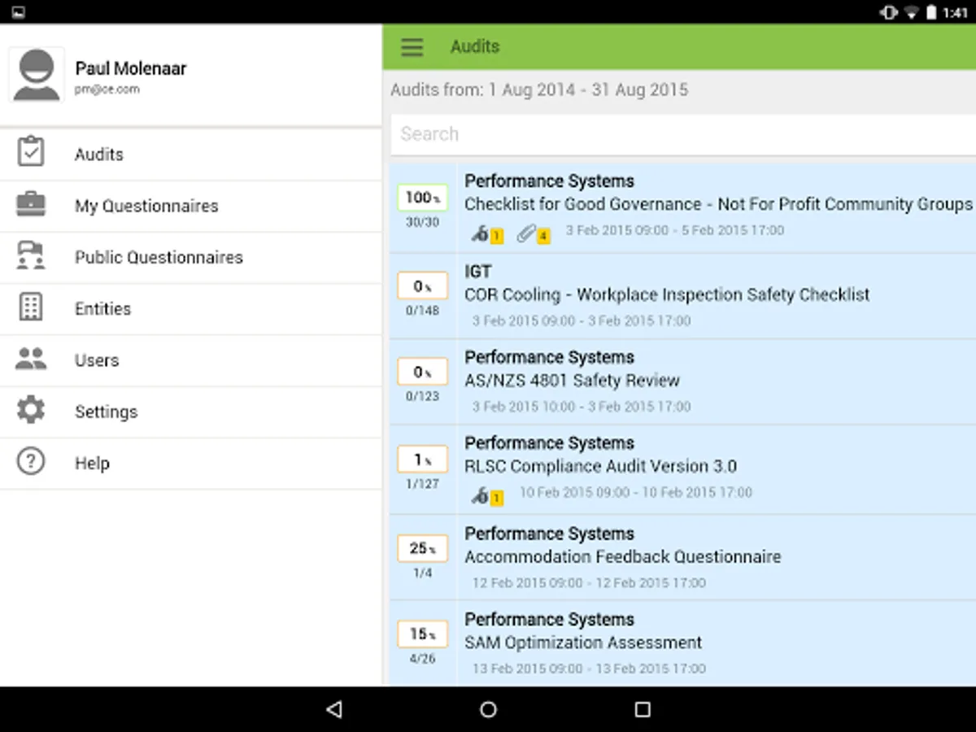This screenshot has height=732, width=976.
Task: Open the AS/NZS 4801 Safety Review audit
Action: point(572,381)
